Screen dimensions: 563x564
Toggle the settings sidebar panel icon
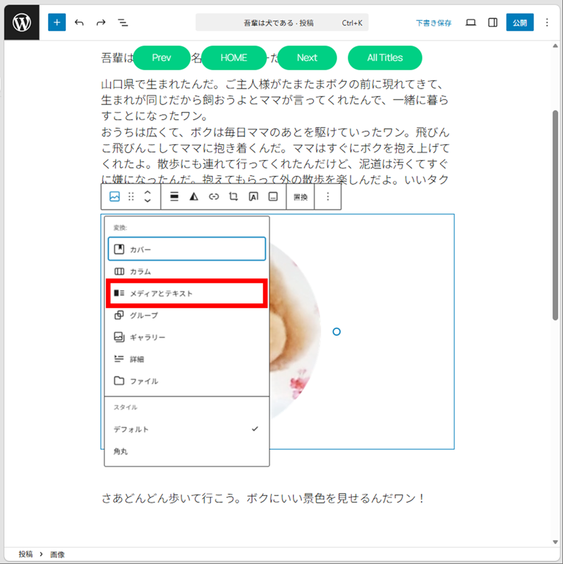493,23
